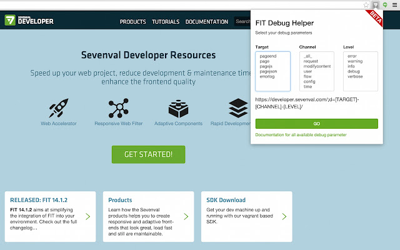Click the Sevenval Developer Resources headline
Screen dimensions: 400x250
tap(149, 55)
